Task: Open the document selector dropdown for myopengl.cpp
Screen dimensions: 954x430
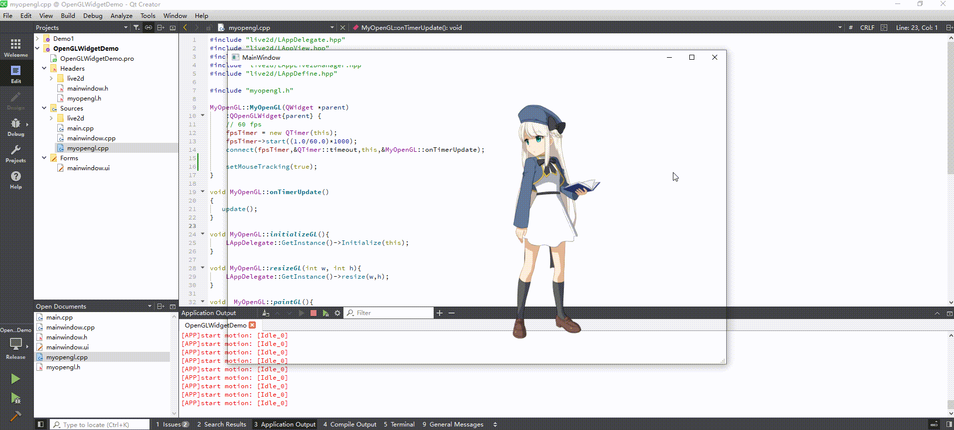Action: [332, 28]
